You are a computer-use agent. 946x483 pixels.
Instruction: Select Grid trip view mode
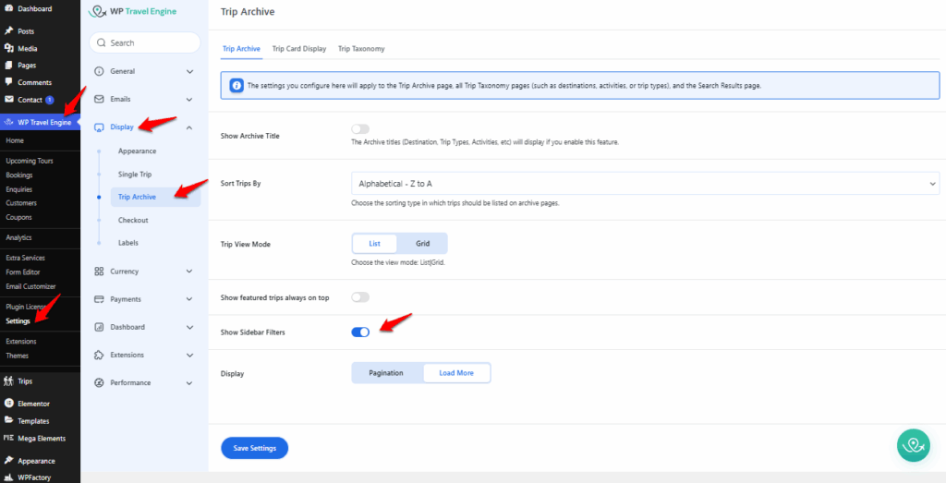[x=422, y=244]
